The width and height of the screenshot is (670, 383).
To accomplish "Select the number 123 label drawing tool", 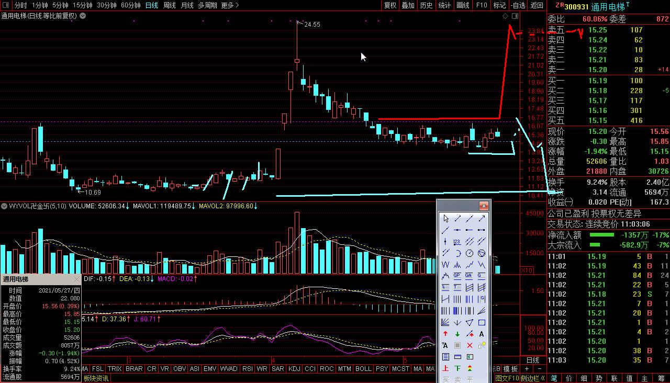I will [x=457, y=241].
